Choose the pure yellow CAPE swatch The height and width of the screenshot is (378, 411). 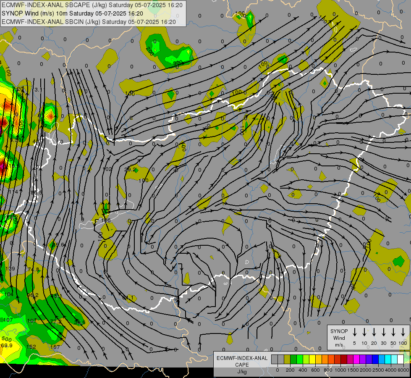tap(312, 359)
